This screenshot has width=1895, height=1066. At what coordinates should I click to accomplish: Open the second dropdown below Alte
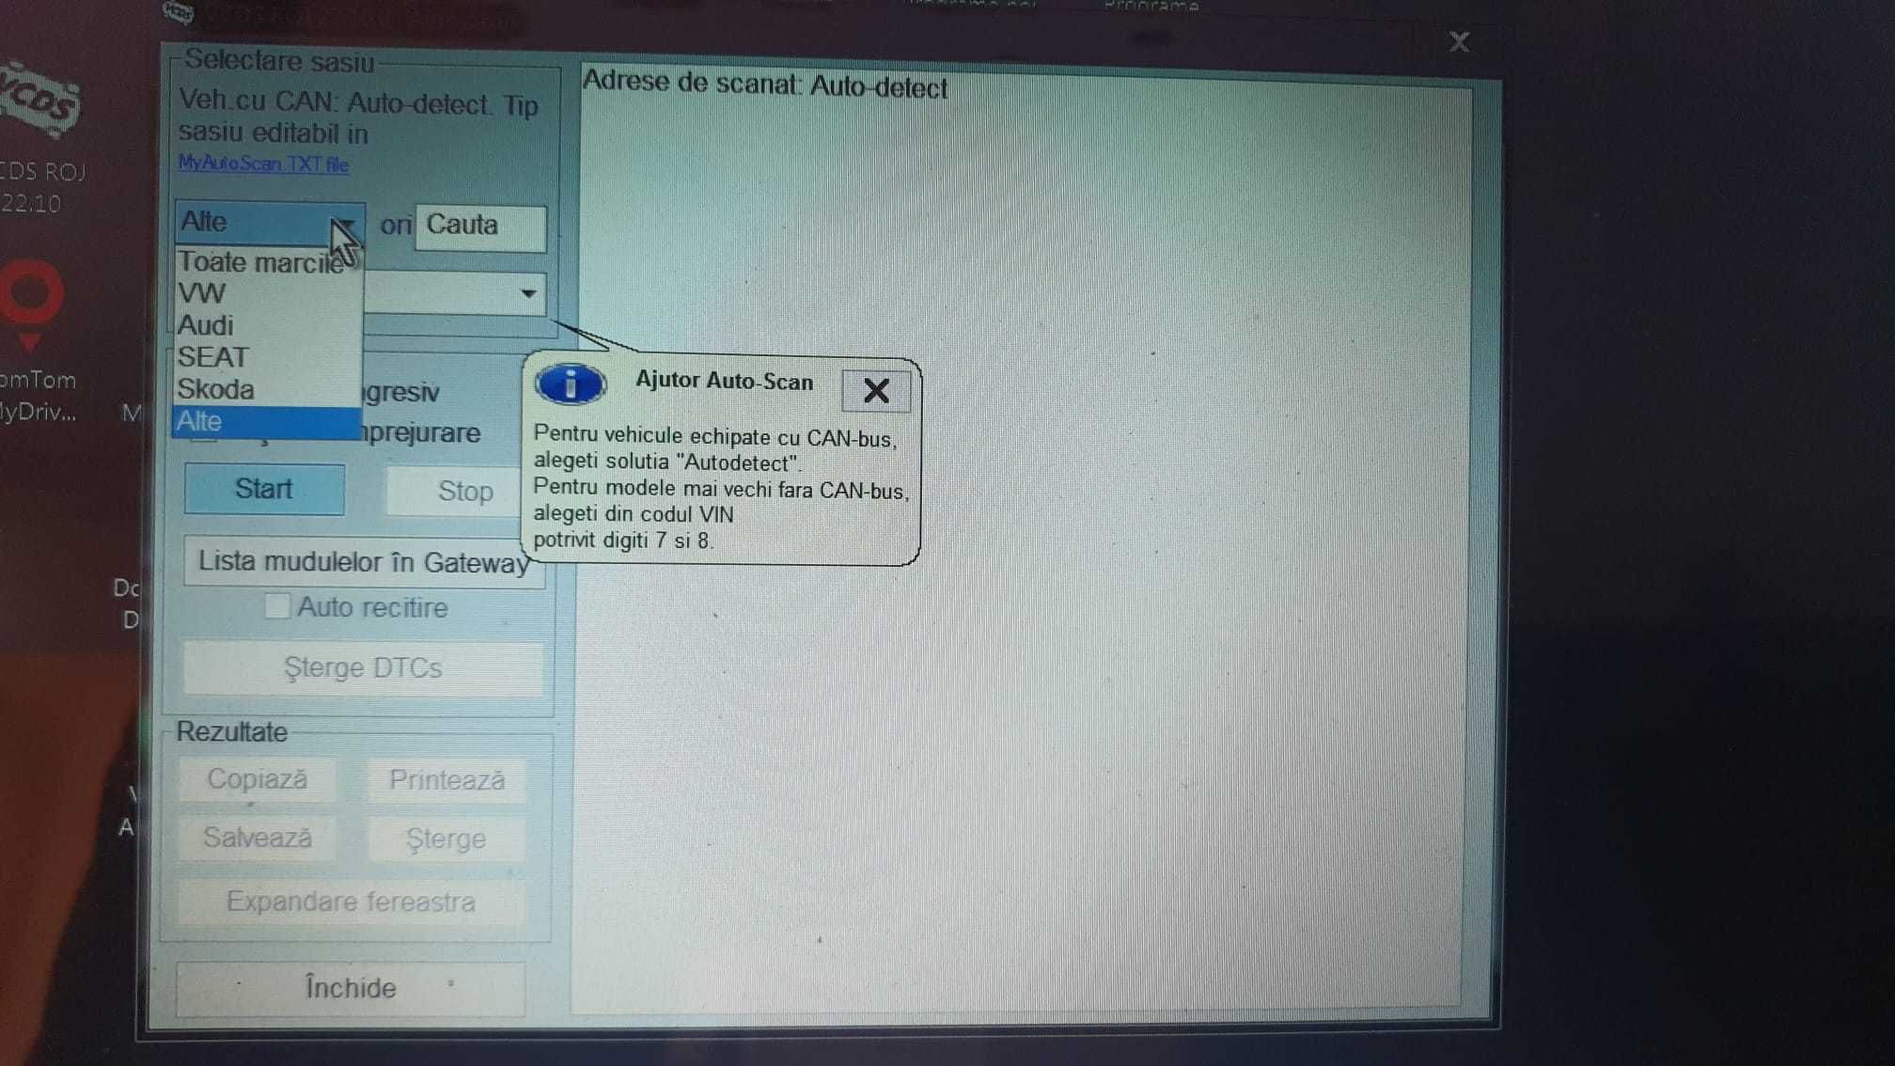pos(527,293)
